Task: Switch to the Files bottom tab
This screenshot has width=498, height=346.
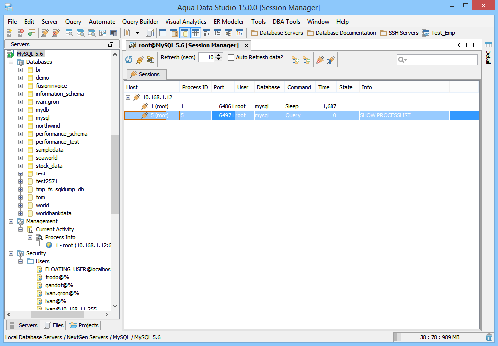Action: (x=54, y=325)
